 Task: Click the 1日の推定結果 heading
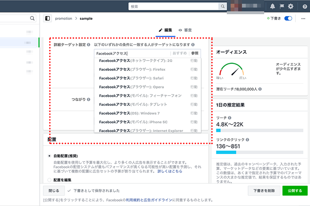tap(230, 105)
